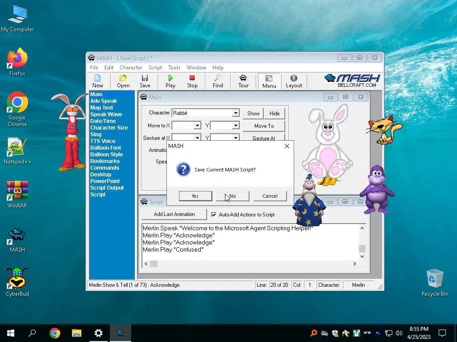
Task: Click the Move To button
Action: (264, 126)
